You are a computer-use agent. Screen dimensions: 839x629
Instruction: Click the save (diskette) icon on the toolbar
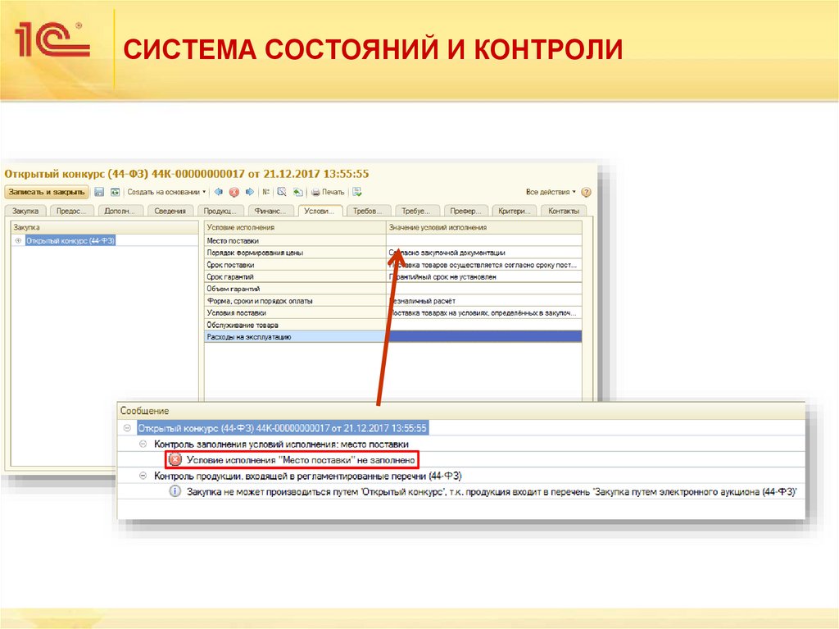click(99, 191)
